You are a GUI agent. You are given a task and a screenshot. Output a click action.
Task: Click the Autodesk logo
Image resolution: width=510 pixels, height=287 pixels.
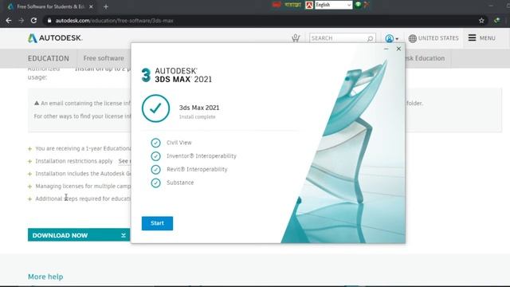click(x=55, y=38)
